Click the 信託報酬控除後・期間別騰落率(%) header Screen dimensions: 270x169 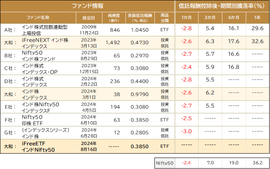[x=222, y=6]
